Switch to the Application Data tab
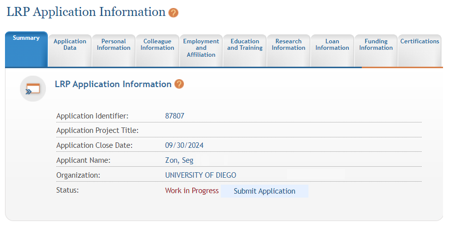449x226 pixels. tap(70, 51)
